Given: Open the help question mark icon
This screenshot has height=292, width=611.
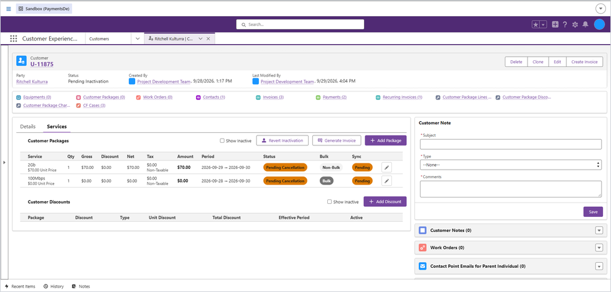Looking at the screenshot, I should click(x=564, y=24).
